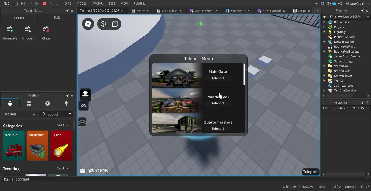Open Toolbox Recent clock tab
Image resolution: width=371 pixels, height=191 pixels.
[x=47, y=104]
